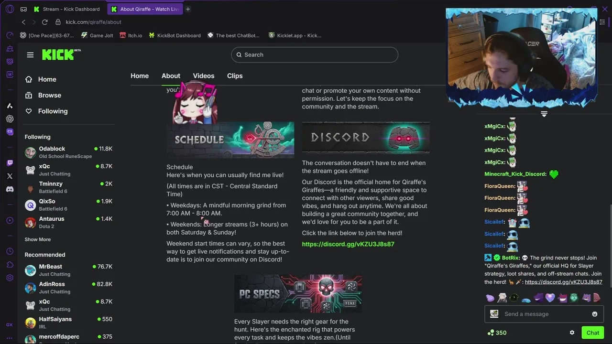Open the Opera main menu icon
Screen dimensions: 612x344
tap(10, 9)
